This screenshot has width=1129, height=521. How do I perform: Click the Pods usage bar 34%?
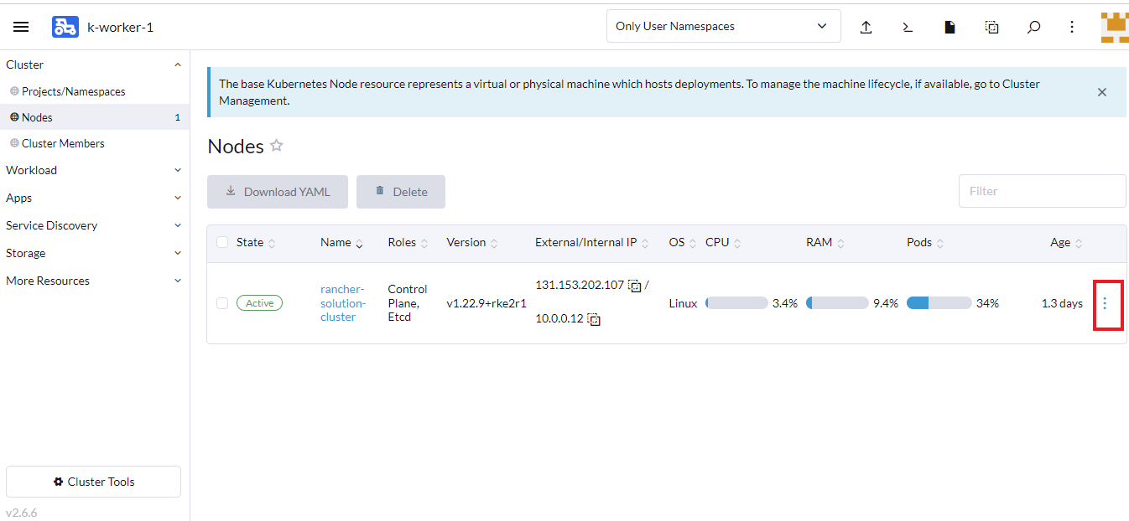[x=939, y=303]
